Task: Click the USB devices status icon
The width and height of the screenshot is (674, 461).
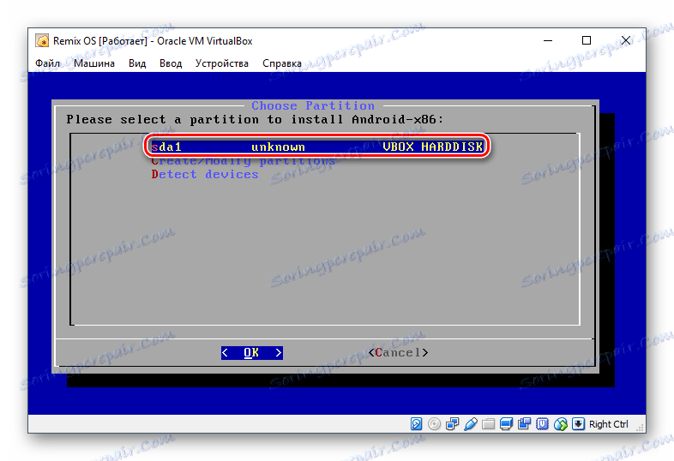Action: [x=471, y=424]
